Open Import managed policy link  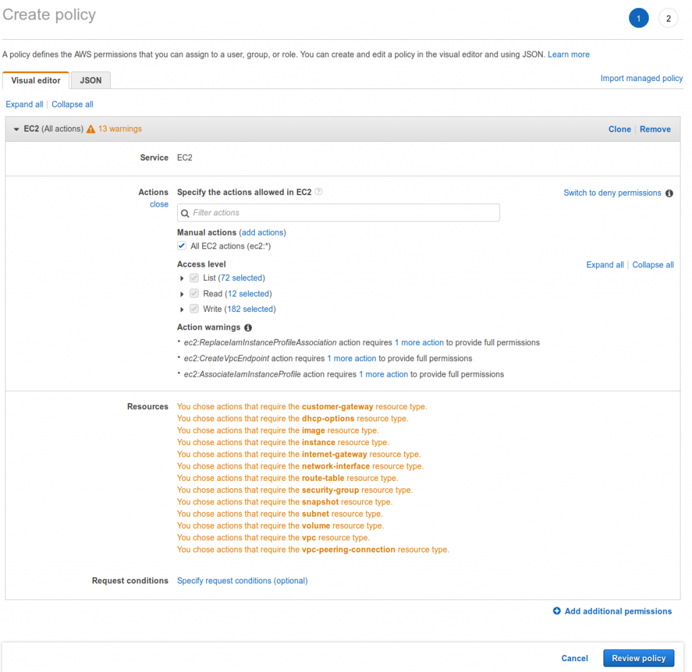tap(641, 78)
